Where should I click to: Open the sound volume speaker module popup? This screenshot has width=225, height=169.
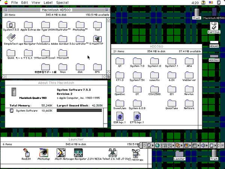point(204,145)
